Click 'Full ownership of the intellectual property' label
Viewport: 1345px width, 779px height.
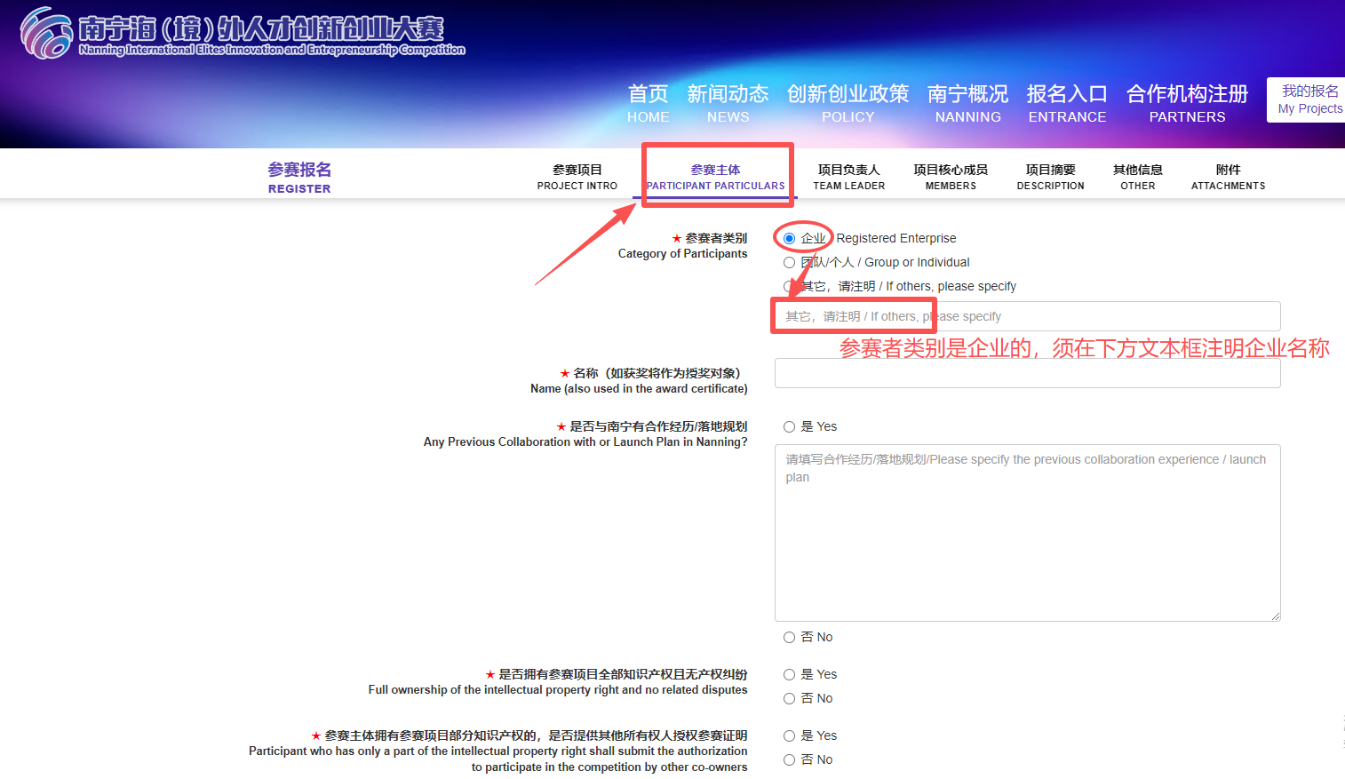tap(558, 689)
